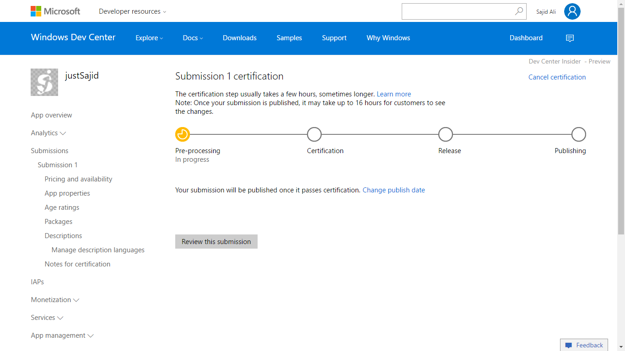This screenshot has height=351, width=625.
Task: Open Packages in the sidebar
Action: pos(59,222)
